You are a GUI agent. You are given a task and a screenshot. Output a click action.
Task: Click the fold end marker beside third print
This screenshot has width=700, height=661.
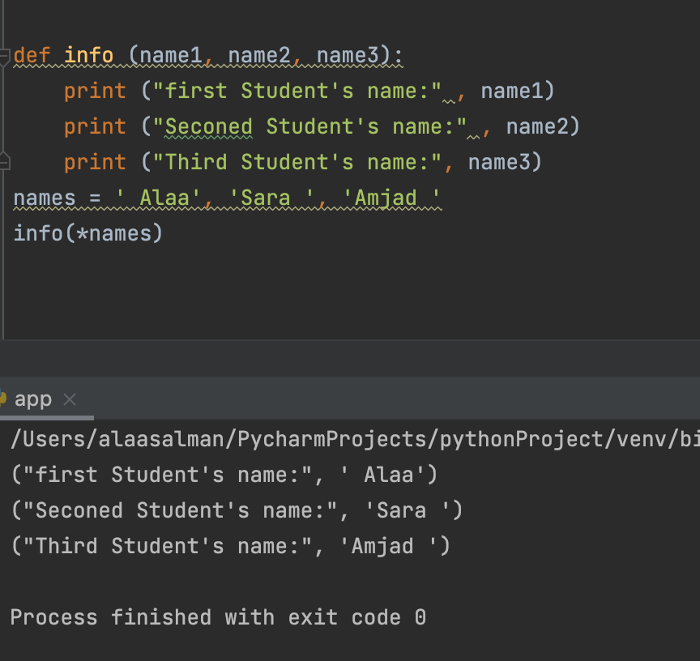(4, 162)
